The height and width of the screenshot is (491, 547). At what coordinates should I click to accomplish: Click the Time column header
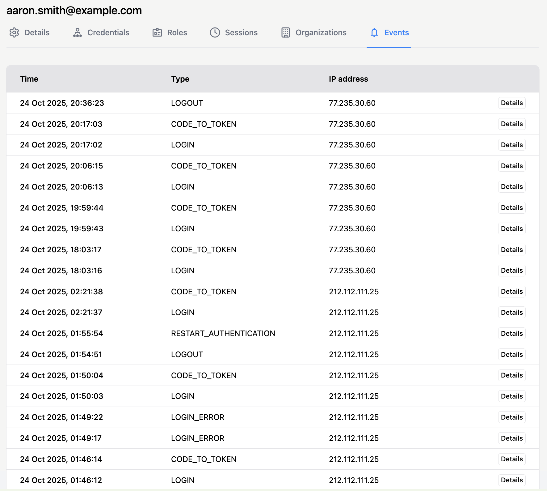tap(29, 79)
